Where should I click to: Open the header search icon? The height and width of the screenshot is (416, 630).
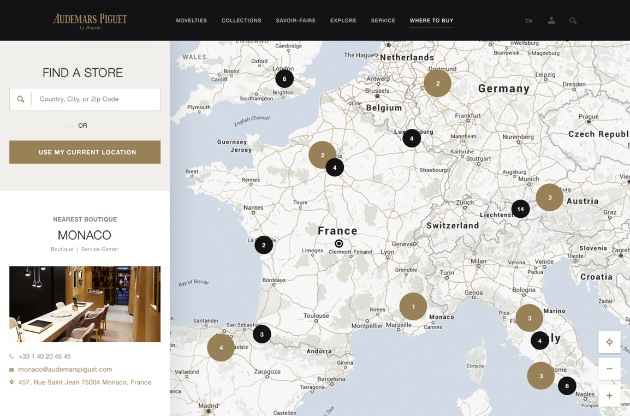pyautogui.click(x=573, y=21)
